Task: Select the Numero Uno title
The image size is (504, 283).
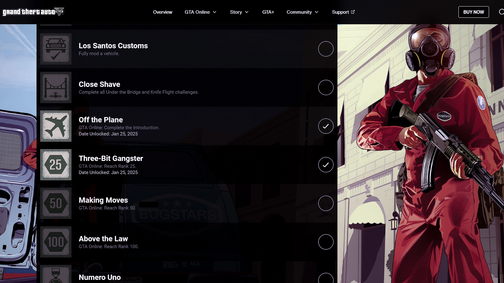Action: [100, 277]
